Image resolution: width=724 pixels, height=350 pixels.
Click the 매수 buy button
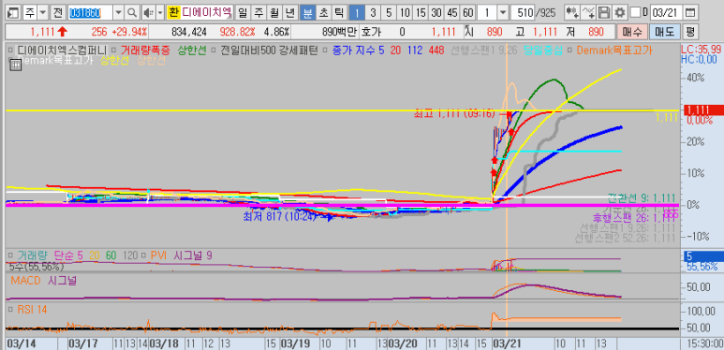tap(632, 32)
